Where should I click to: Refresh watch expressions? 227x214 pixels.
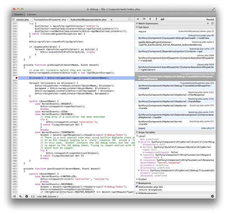tap(213, 23)
